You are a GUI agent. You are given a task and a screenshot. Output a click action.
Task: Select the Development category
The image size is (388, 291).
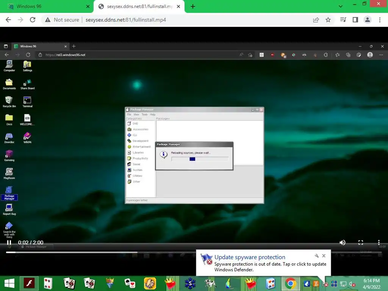(x=138, y=141)
